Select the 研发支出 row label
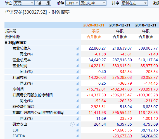 tap(20, 124)
